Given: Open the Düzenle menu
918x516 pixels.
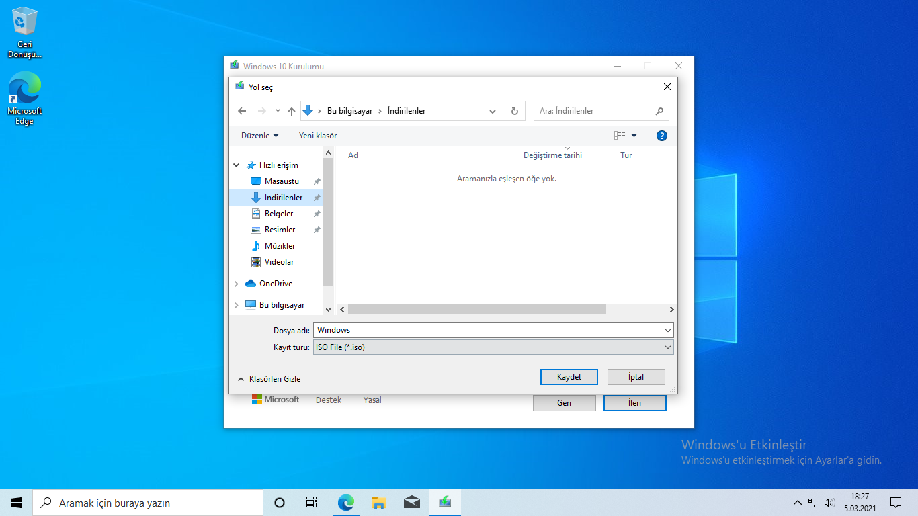Looking at the screenshot, I should [259, 136].
